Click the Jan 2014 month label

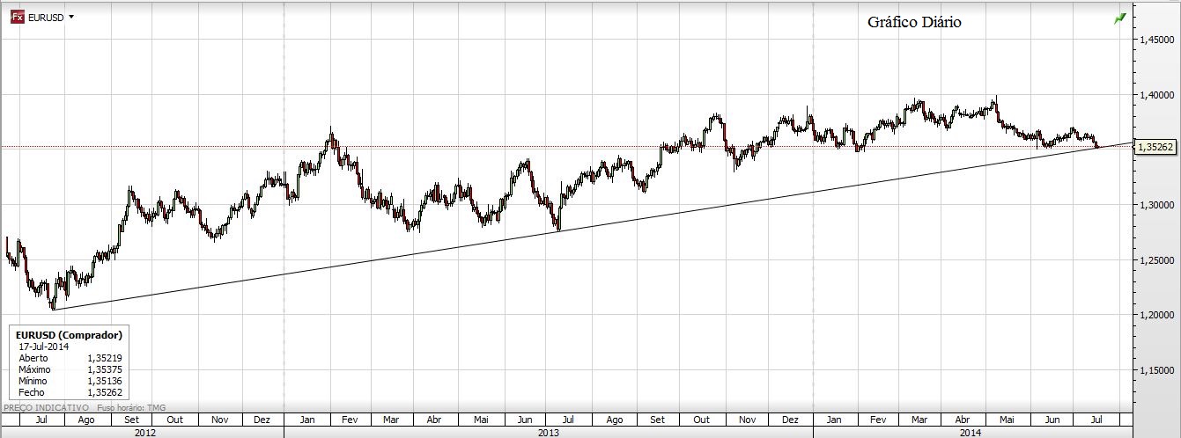click(835, 420)
